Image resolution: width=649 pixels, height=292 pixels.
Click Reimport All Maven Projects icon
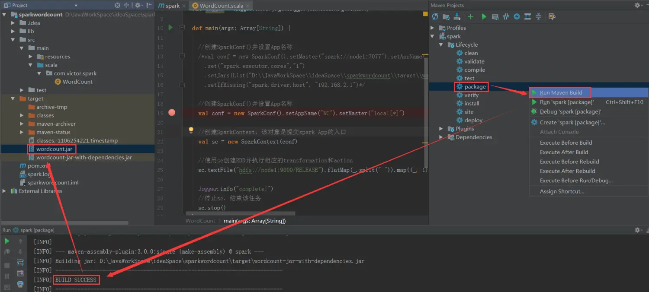tap(435, 16)
